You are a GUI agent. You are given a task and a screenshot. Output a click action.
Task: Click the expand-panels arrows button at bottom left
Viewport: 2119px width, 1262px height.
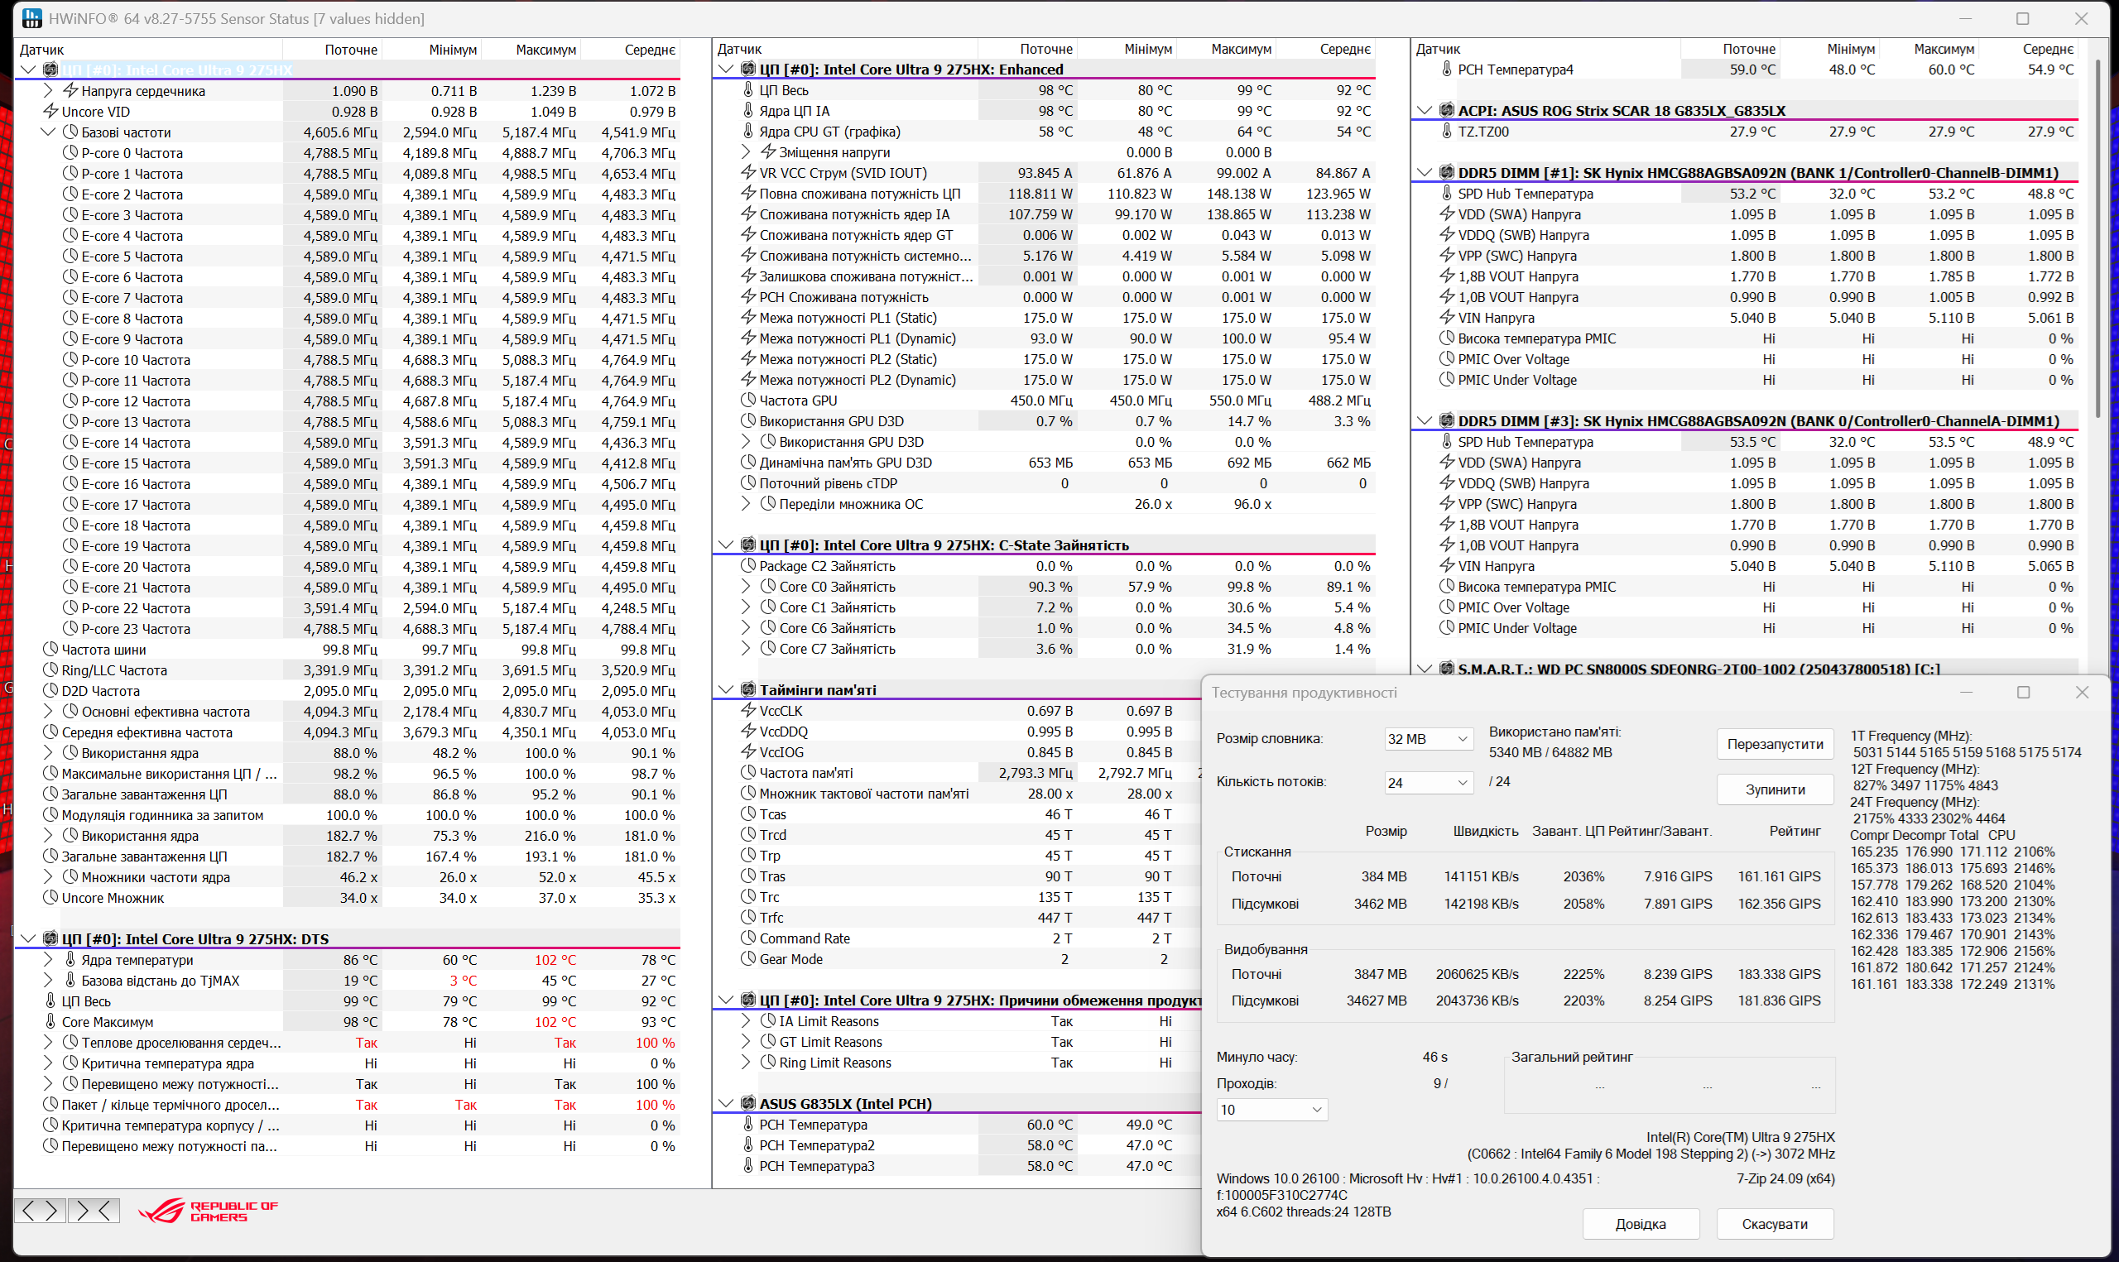pos(39,1210)
